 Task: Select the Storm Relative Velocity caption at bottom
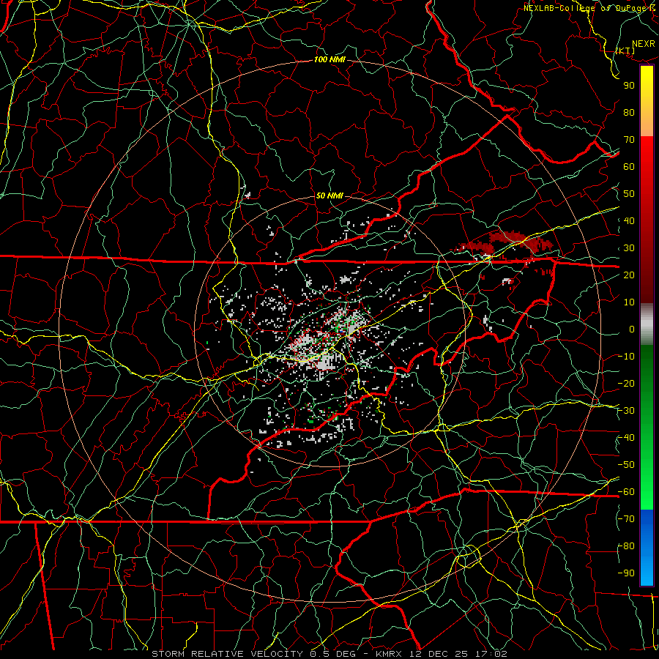(329, 654)
